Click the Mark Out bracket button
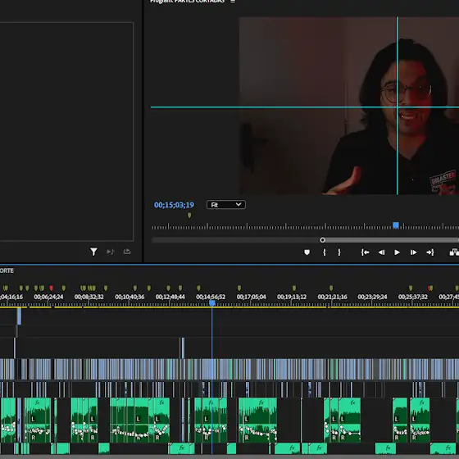The width and height of the screenshot is (459, 459). coord(339,252)
